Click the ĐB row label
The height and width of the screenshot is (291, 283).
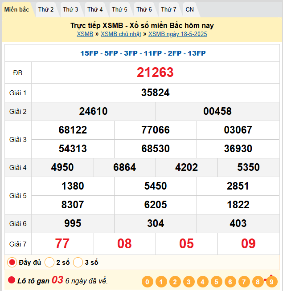(x=18, y=73)
